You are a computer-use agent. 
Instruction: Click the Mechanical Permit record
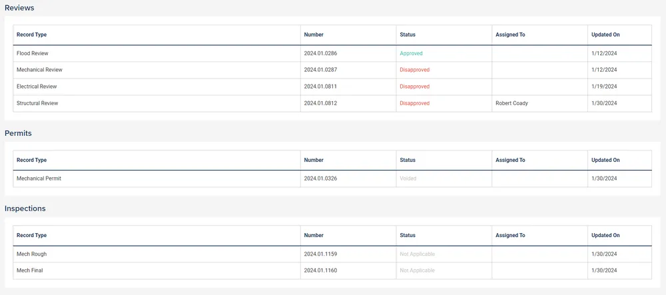point(39,178)
